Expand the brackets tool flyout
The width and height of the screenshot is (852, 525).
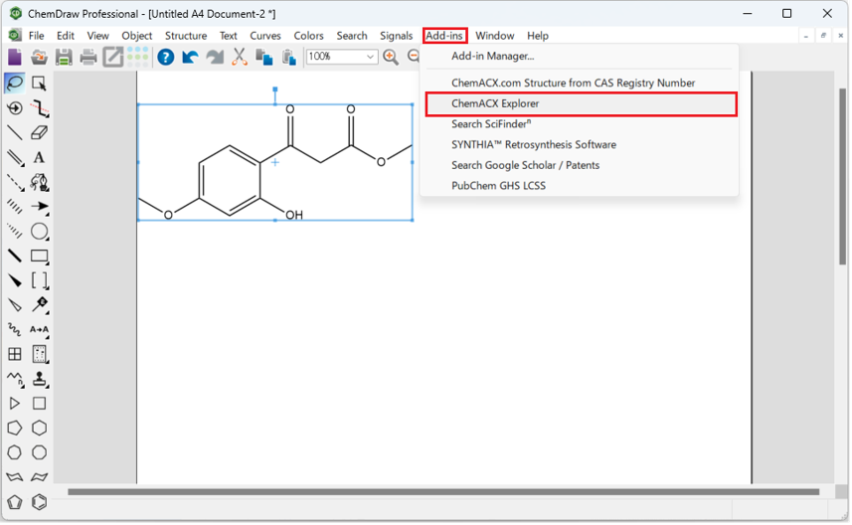pyautogui.click(x=39, y=280)
